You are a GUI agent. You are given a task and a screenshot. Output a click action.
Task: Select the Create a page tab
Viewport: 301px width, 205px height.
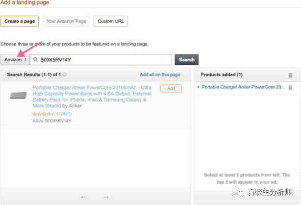pyautogui.click(x=20, y=21)
